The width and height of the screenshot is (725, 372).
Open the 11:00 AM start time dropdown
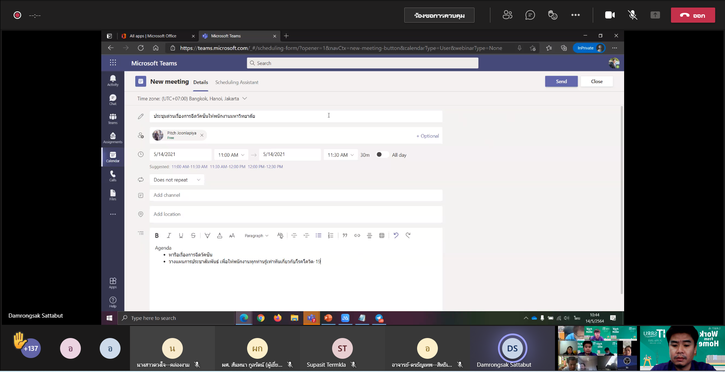pyautogui.click(x=231, y=155)
